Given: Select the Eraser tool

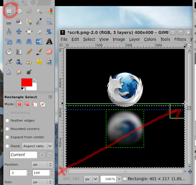Looking at the screenshot, I should (x=49, y=52).
